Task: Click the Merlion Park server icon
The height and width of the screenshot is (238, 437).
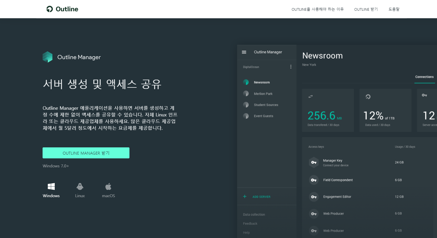Action: (246, 94)
